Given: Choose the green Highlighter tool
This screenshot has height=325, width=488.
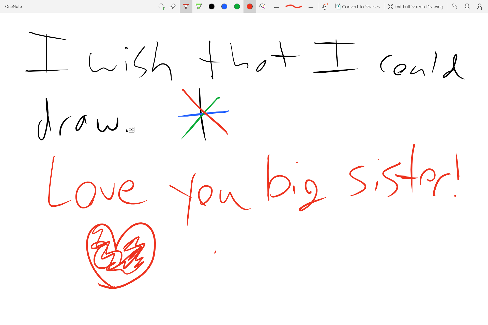Looking at the screenshot, I should pyautogui.click(x=199, y=7).
